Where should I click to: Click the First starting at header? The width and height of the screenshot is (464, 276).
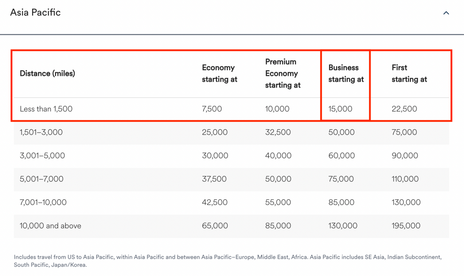tap(409, 74)
